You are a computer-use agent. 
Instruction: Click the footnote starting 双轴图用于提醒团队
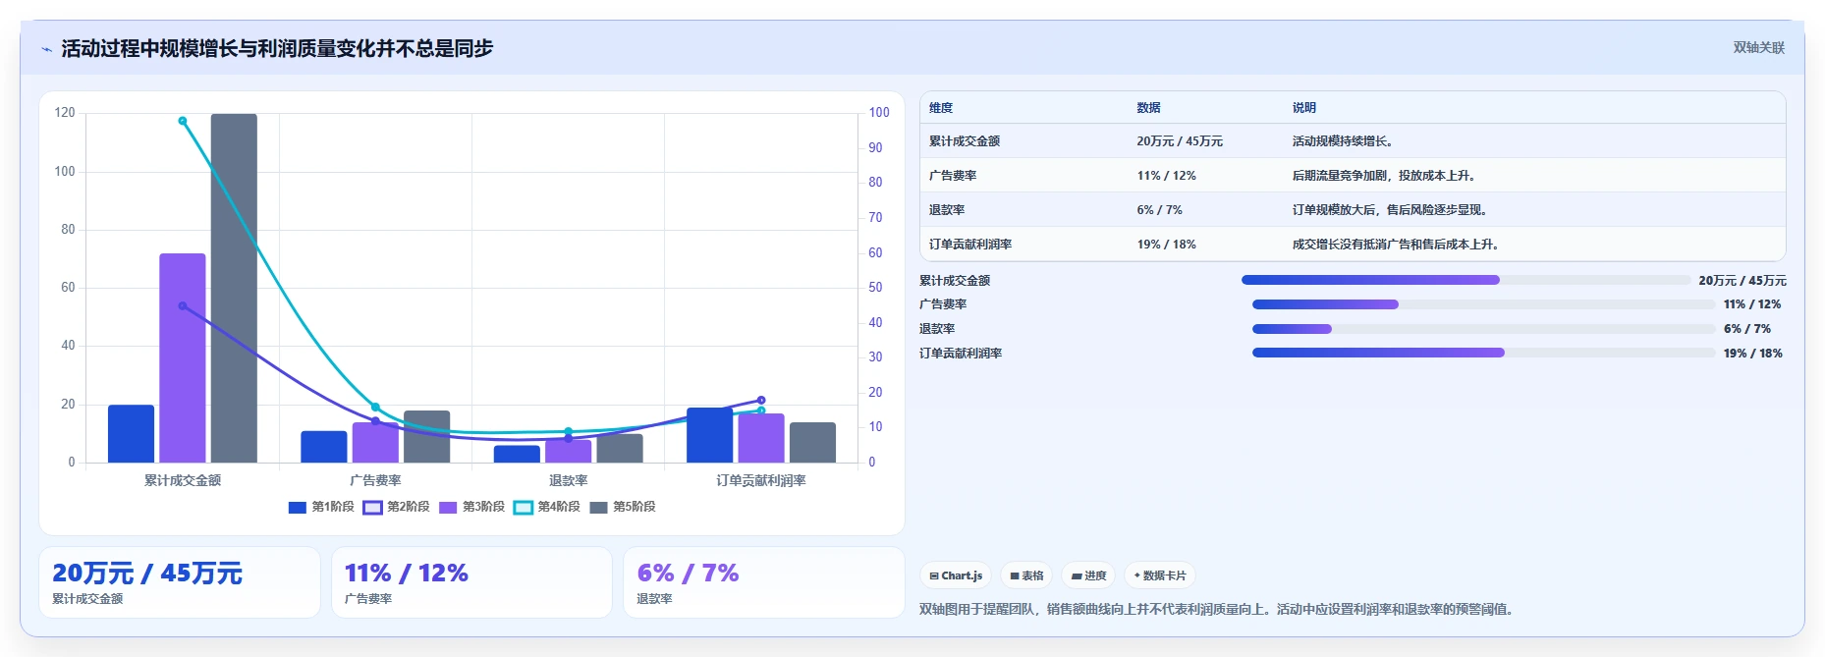(x=1219, y=609)
